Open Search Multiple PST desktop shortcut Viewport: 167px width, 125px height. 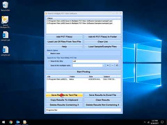(x=5, y=22)
